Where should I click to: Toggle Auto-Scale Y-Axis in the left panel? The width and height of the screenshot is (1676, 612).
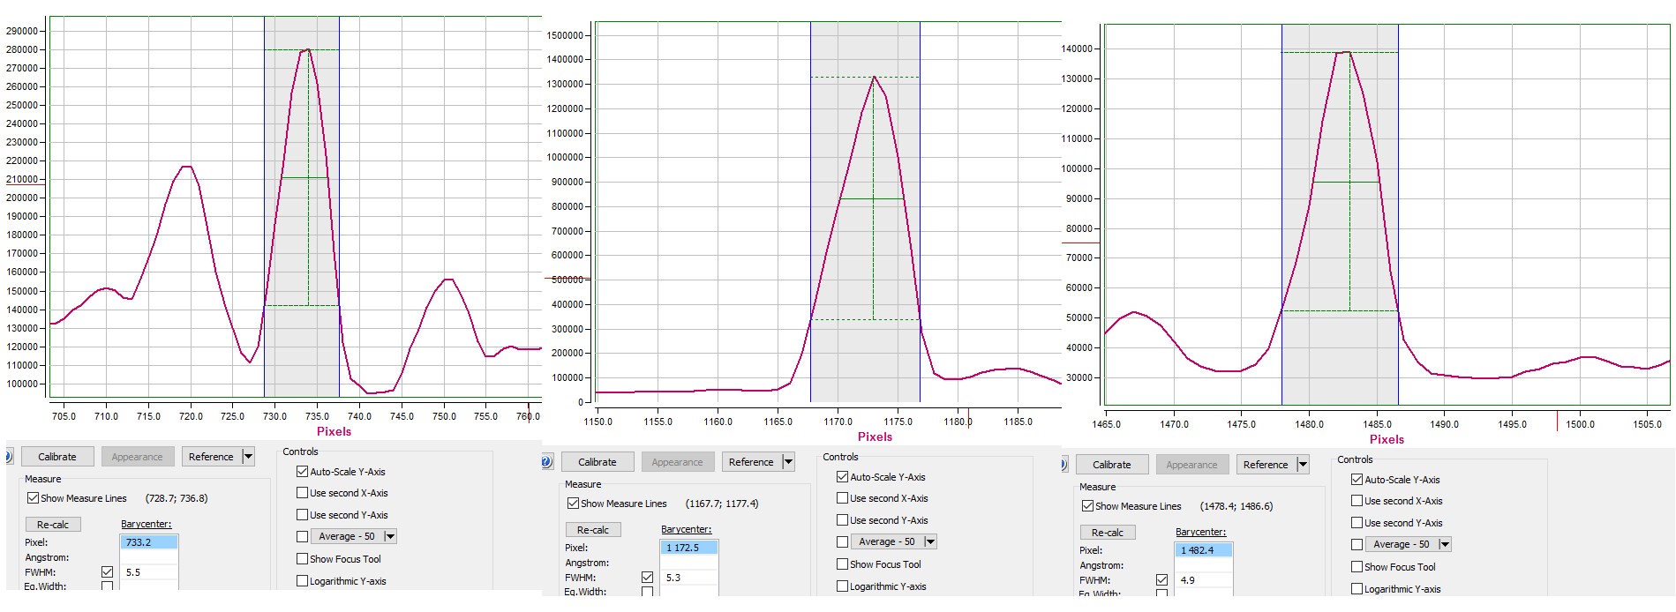(x=303, y=472)
